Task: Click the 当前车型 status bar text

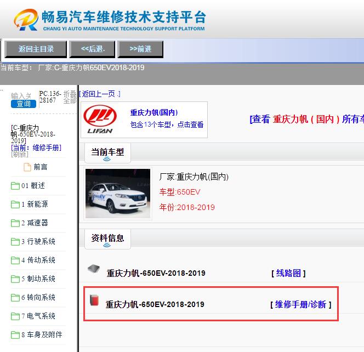Action: click(x=72, y=67)
